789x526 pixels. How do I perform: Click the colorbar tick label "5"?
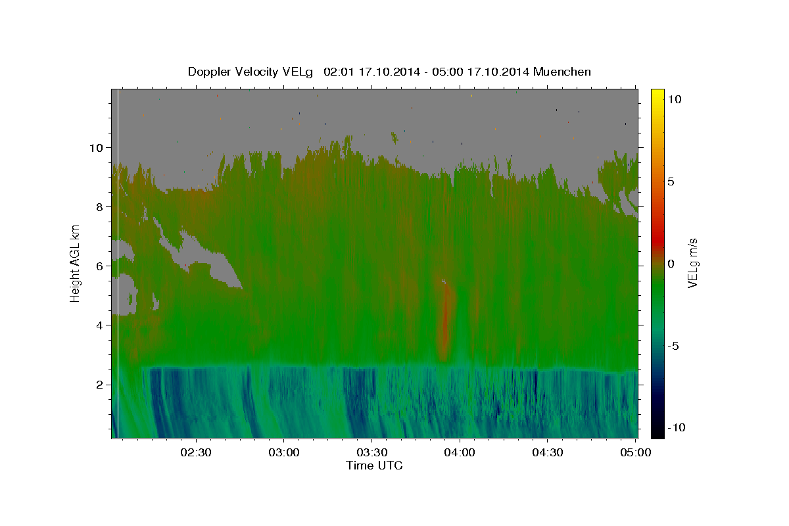click(671, 181)
